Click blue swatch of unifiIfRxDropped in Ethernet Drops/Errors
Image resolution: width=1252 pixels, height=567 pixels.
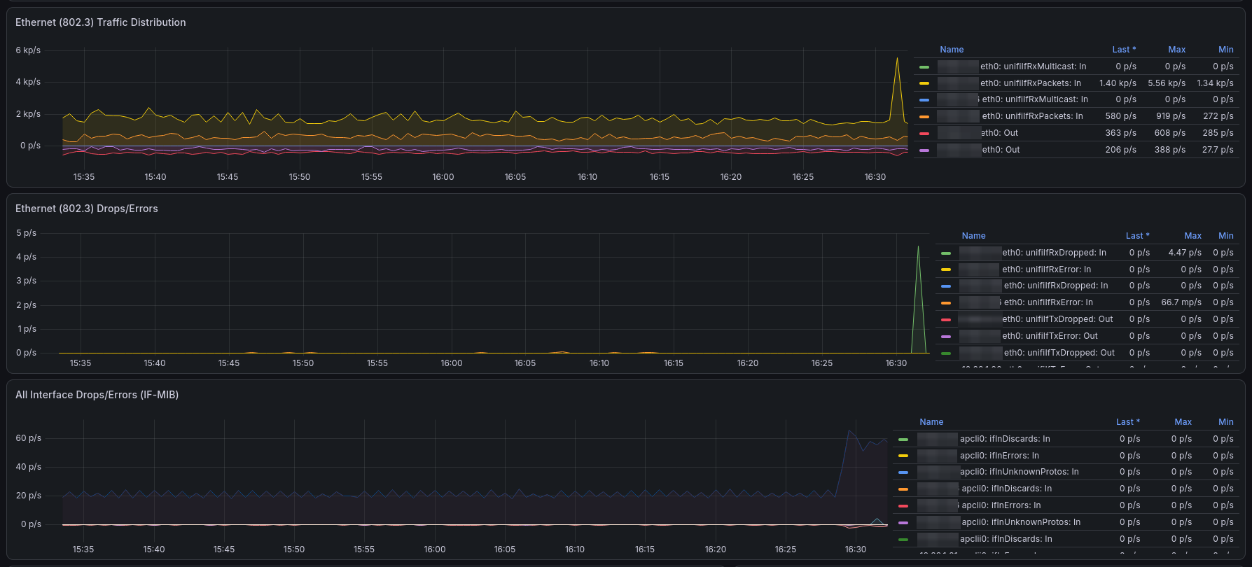click(x=946, y=286)
